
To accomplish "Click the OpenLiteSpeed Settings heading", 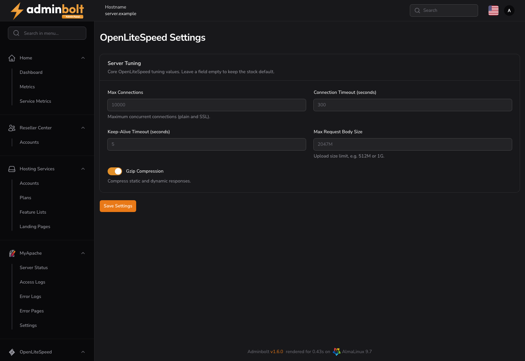I will (153, 37).
